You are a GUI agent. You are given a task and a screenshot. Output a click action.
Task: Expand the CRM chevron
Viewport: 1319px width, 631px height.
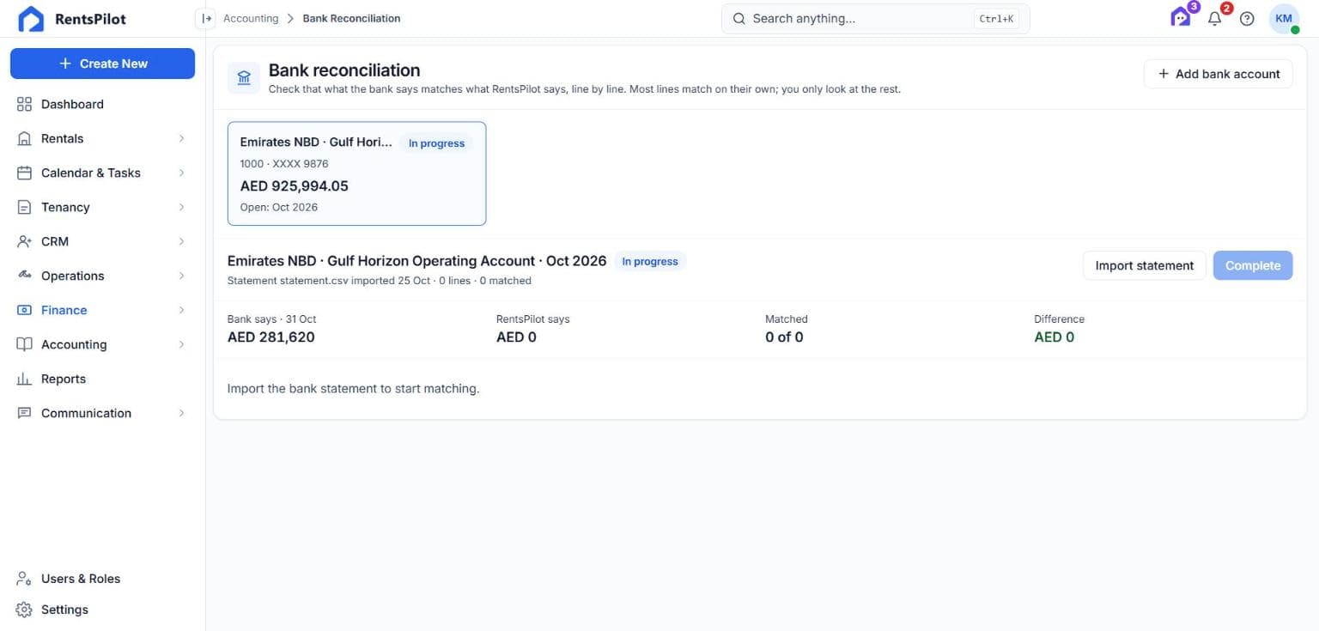181,241
